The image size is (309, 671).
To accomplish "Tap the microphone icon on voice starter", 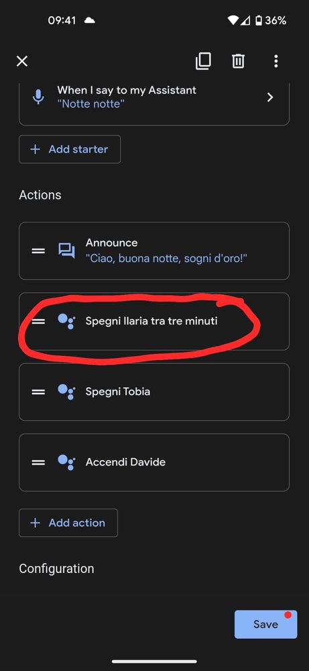I will 38,97.
